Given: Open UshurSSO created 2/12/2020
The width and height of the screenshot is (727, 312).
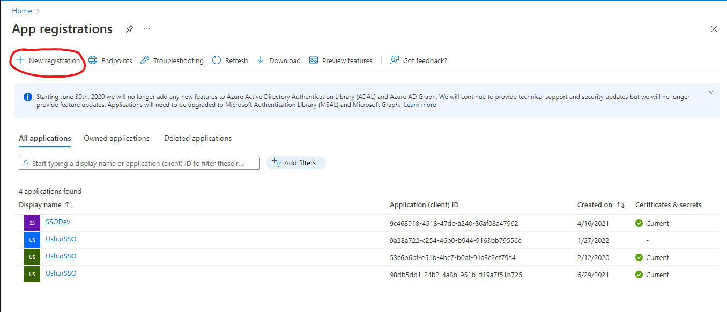Looking at the screenshot, I should click(61, 256).
